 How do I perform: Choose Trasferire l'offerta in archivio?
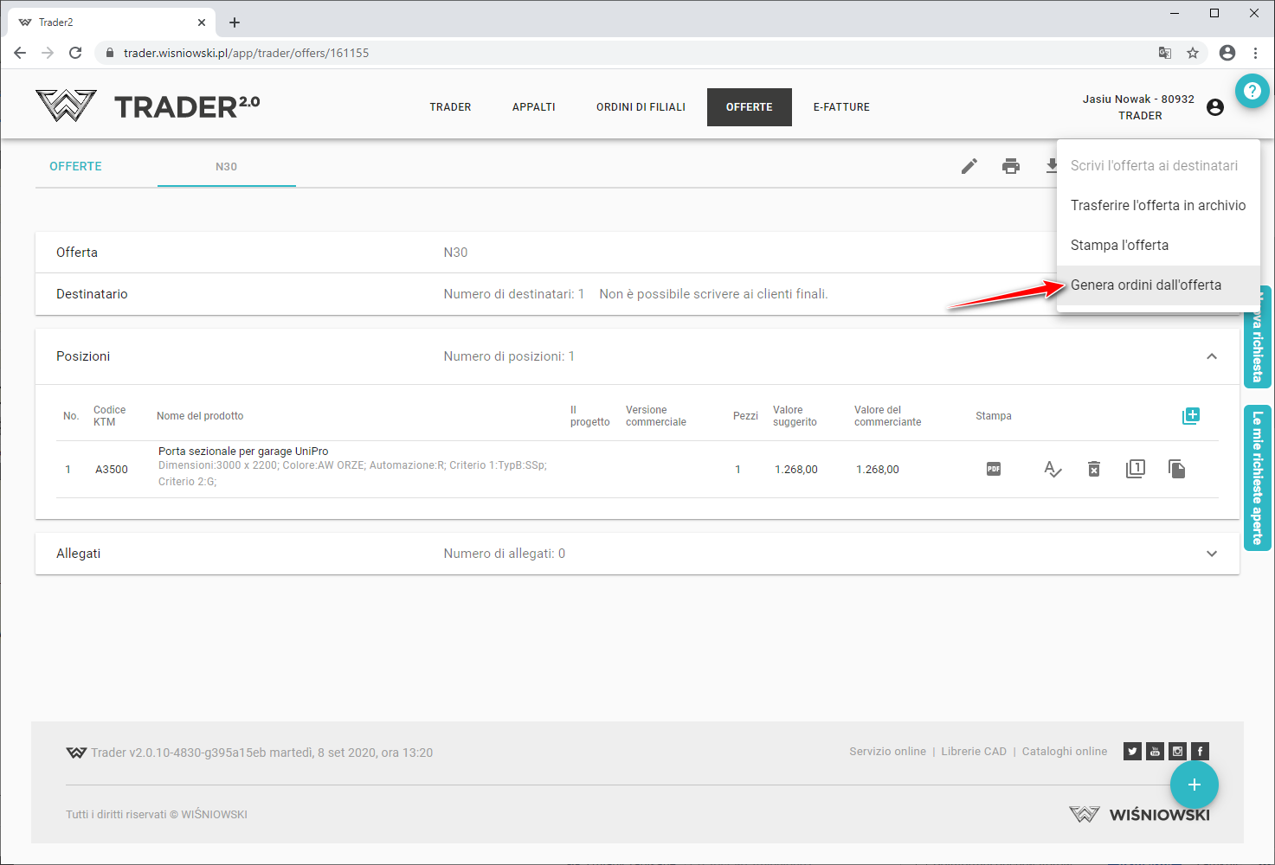[x=1157, y=205]
